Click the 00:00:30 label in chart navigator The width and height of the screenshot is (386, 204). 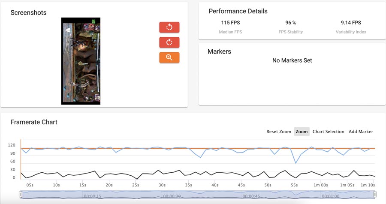pyautogui.click(x=172, y=196)
